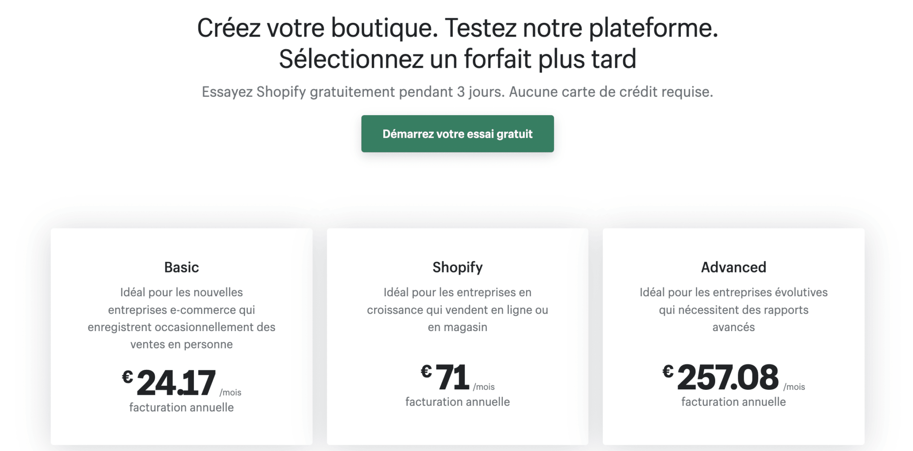Click /mois label beside 24.17
This screenshot has height=451, width=913.
[230, 393]
